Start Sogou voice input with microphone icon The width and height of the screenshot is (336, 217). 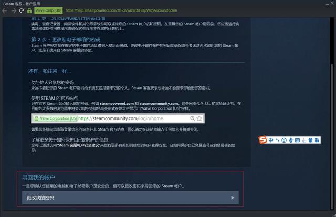(x=290, y=140)
